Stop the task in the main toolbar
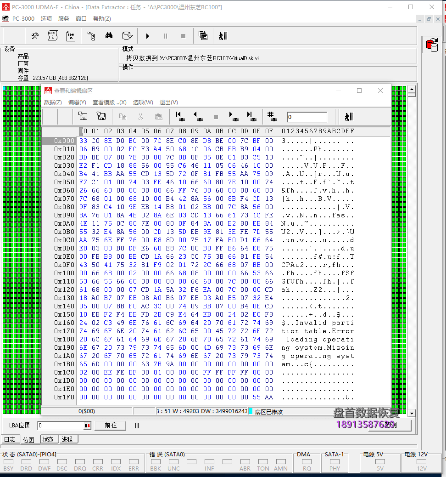The height and width of the screenshot is (477, 446). coord(183,36)
